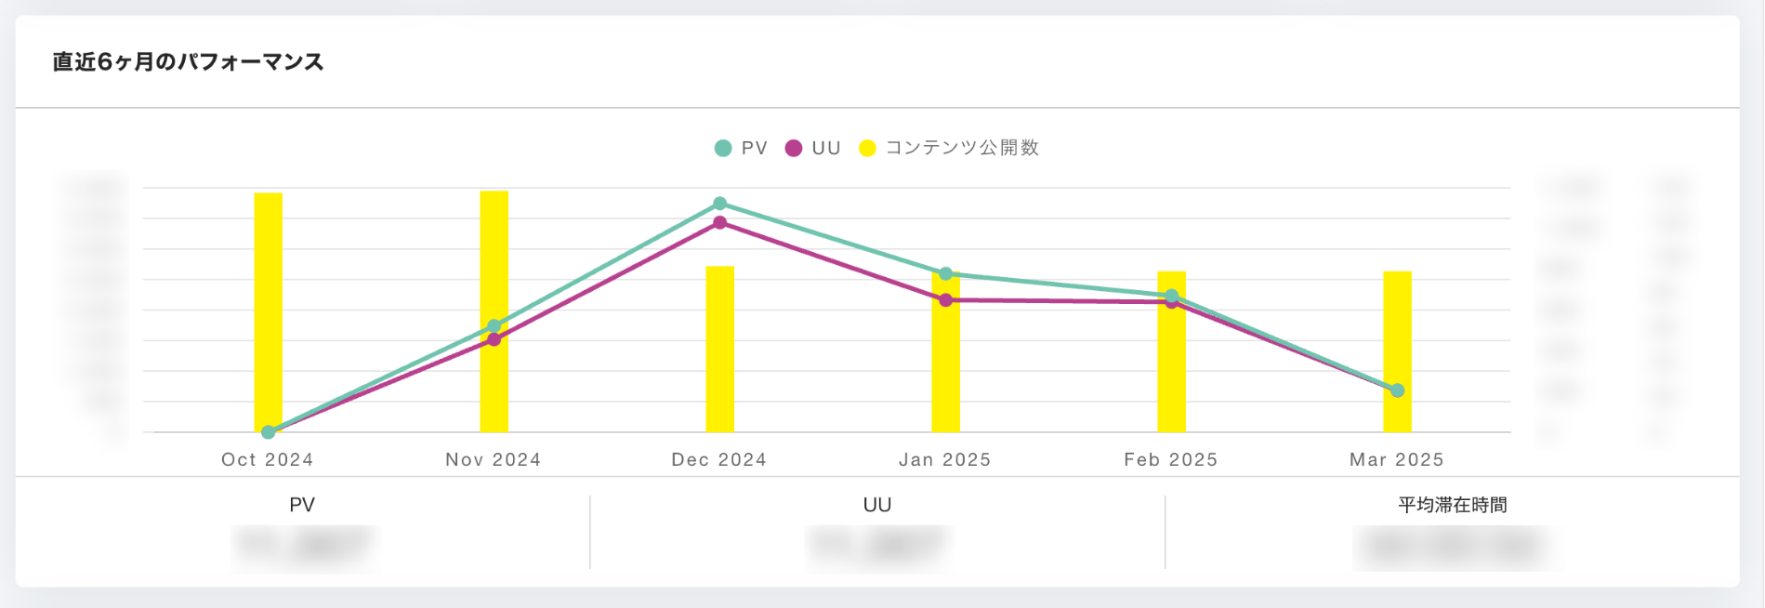
Task: Click the PV data point for Jan 2025
Action: 946,274
